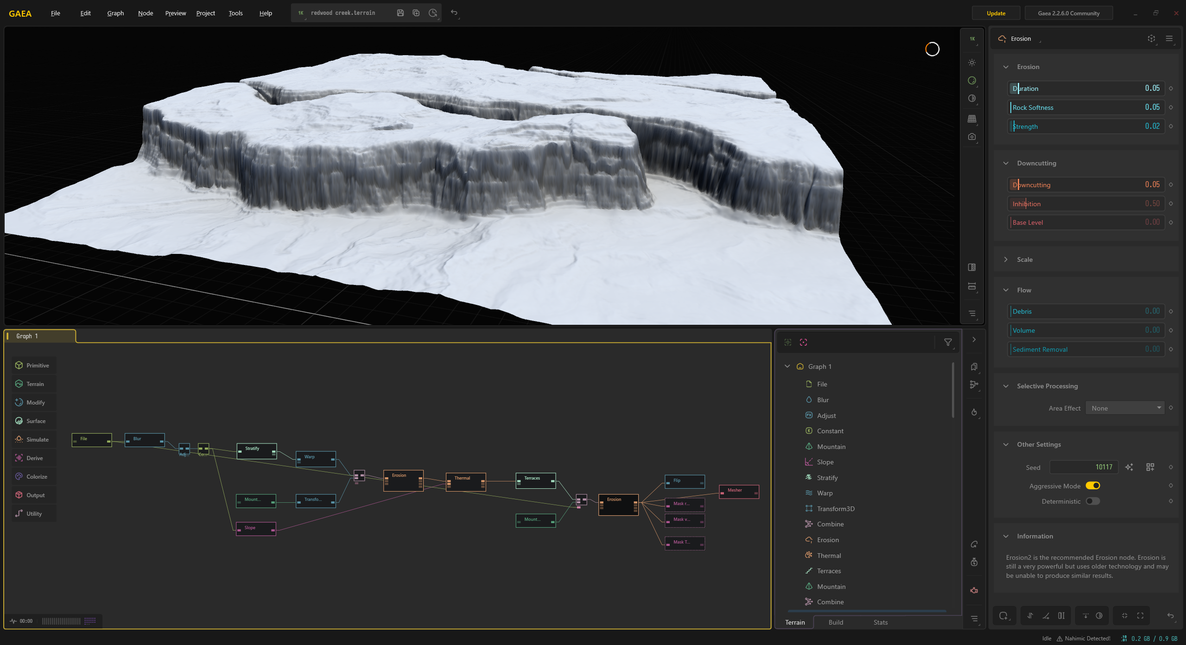Open the viewport sun lighting icon
The height and width of the screenshot is (645, 1186).
pyautogui.click(x=972, y=63)
